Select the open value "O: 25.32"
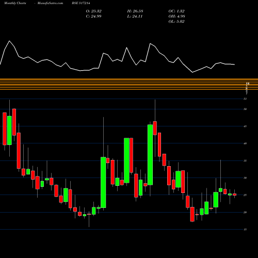 tap(94, 11)
